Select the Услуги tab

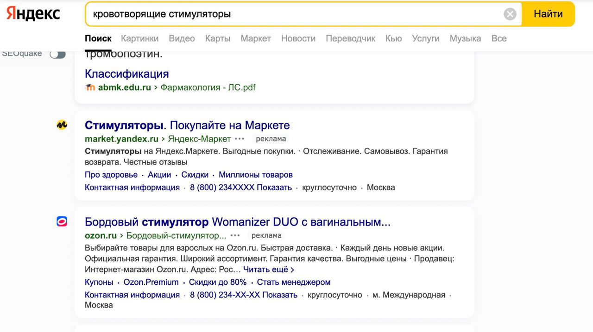tap(426, 38)
